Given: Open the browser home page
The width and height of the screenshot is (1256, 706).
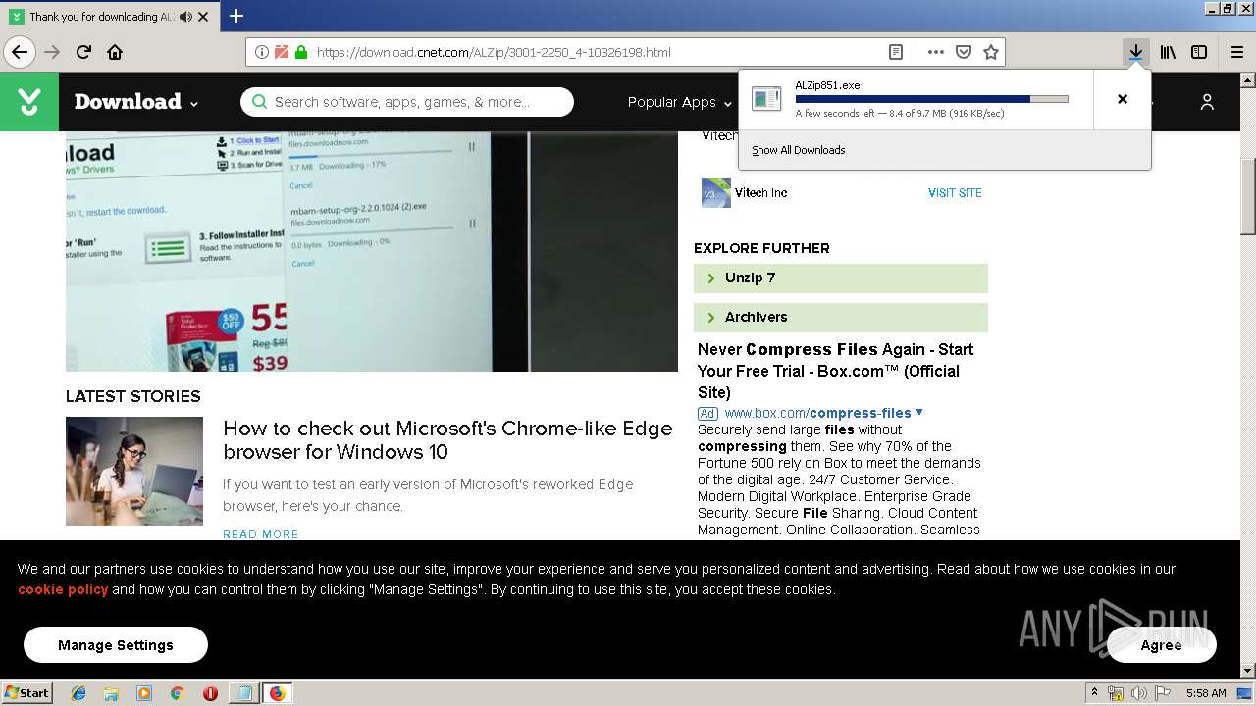Looking at the screenshot, I should point(115,52).
